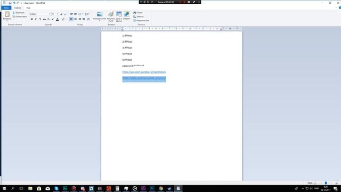The height and width of the screenshot is (192, 341).
Task: Click the large Paste clipboard icon
Action: click(7, 14)
